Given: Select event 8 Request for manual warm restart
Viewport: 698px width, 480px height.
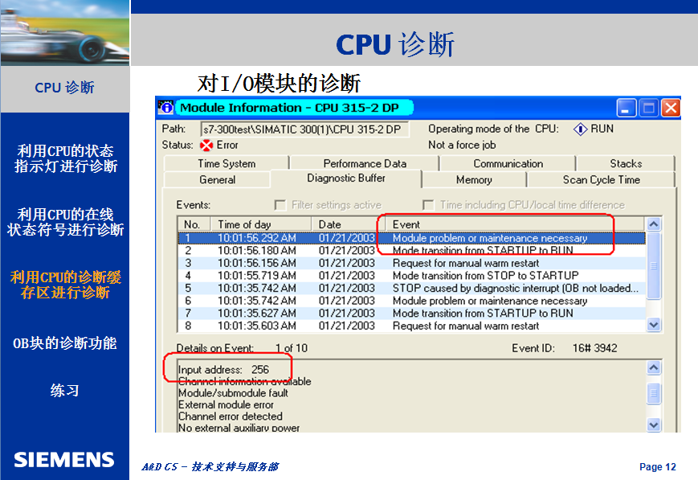Looking at the screenshot, I should click(412, 326).
